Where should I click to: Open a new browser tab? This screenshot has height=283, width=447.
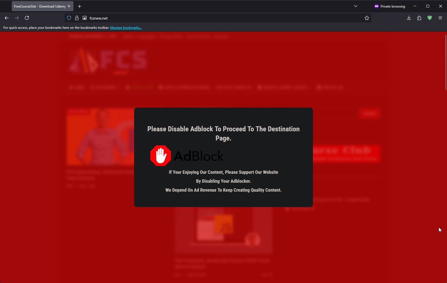point(79,6)
